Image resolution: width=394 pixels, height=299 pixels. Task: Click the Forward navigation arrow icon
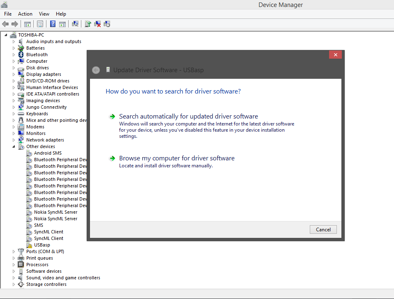pyautogui.click(x=15, y=24)
